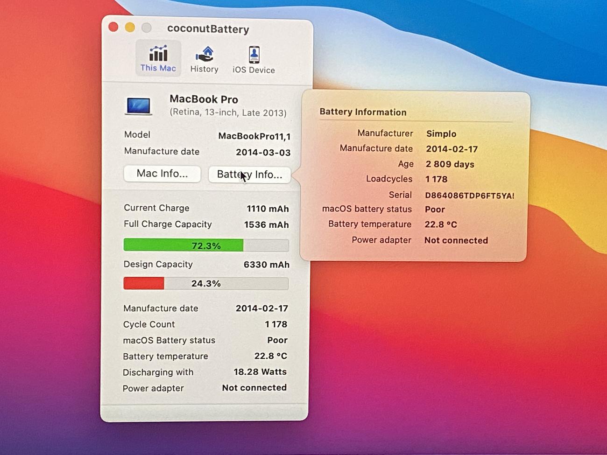Select the MacBookPro11,1 model value

tap(254, 136)
